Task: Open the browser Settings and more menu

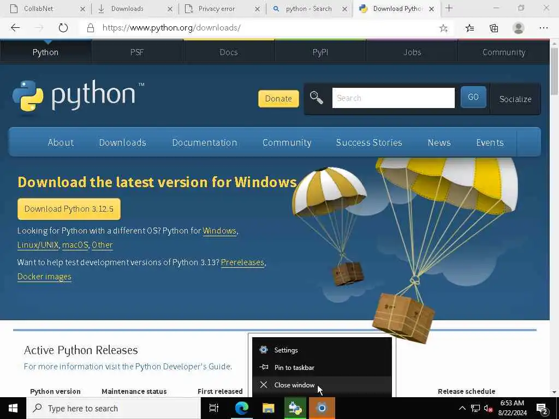Action: pyautogui.click(x=543, y=28)
